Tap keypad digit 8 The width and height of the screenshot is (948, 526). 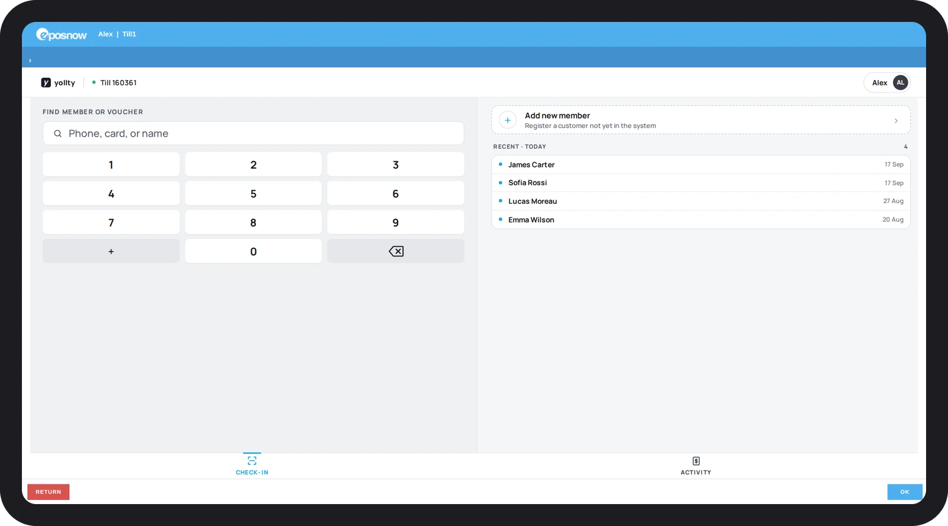254,223
